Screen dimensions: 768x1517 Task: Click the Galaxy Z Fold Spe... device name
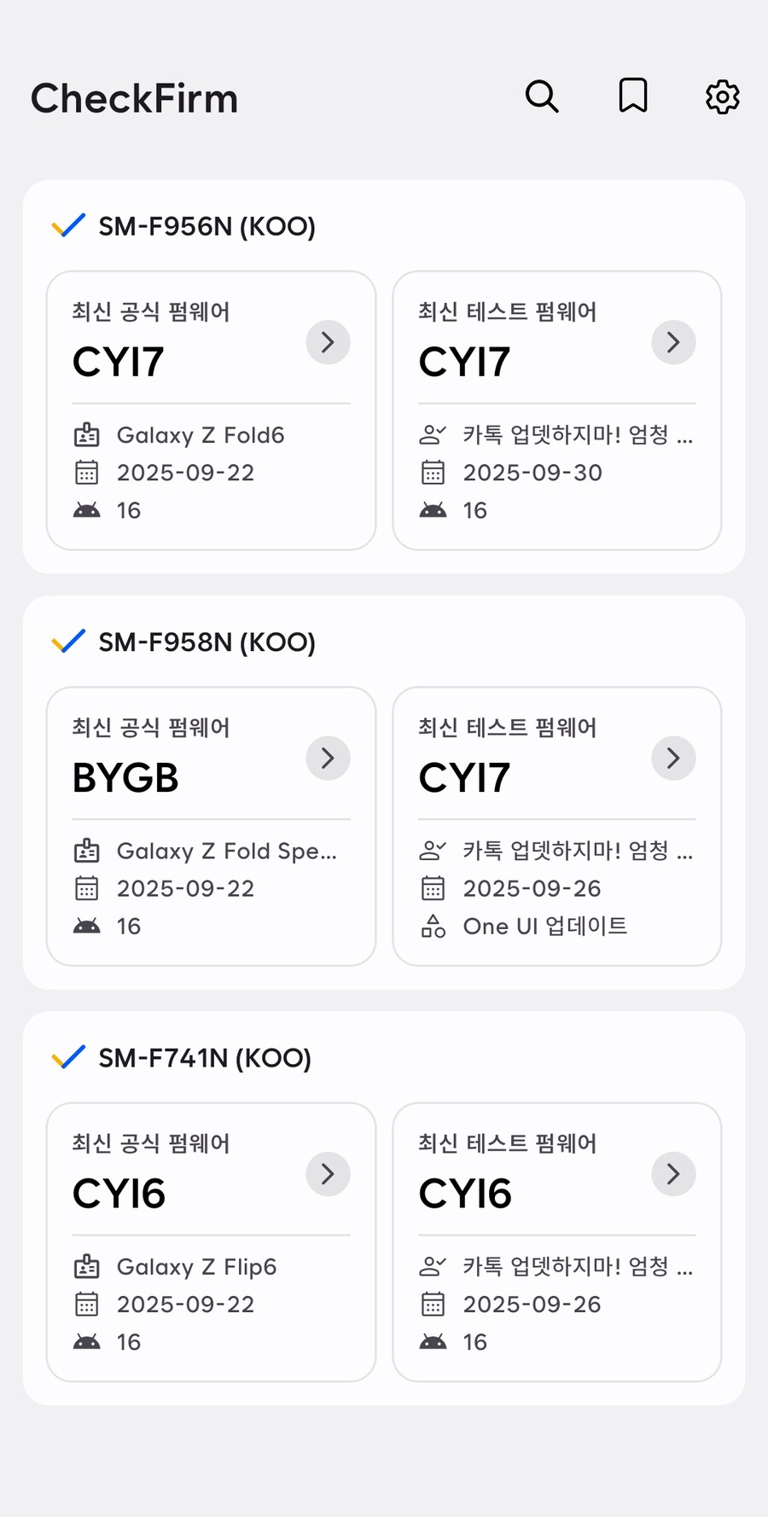[226, 851]
